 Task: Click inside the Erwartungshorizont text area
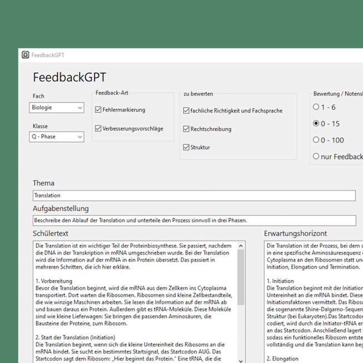(x=314, y=302)
